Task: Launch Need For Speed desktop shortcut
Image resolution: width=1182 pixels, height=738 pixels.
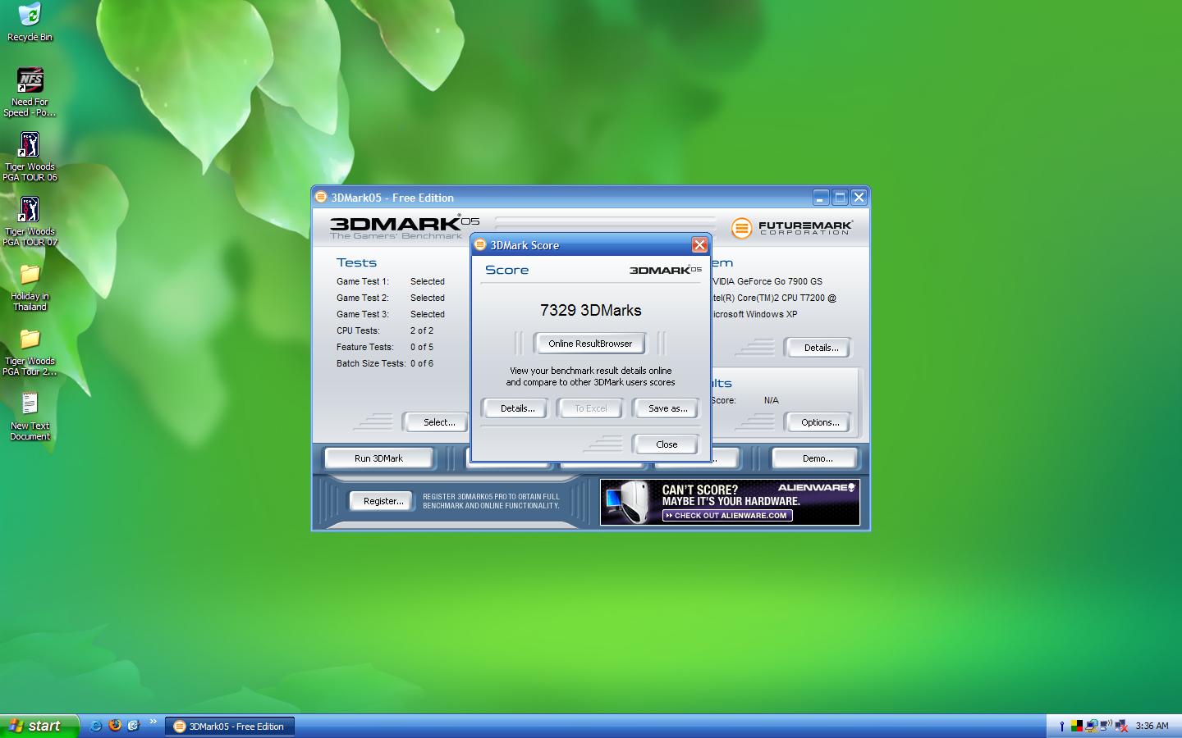Action: click(30, 91)
